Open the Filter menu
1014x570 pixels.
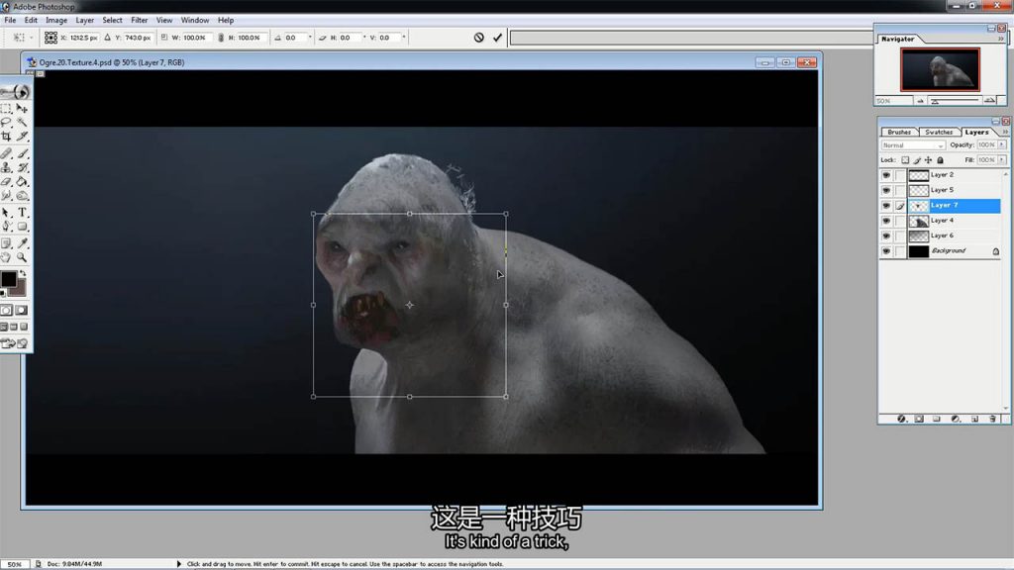(139, 20)
